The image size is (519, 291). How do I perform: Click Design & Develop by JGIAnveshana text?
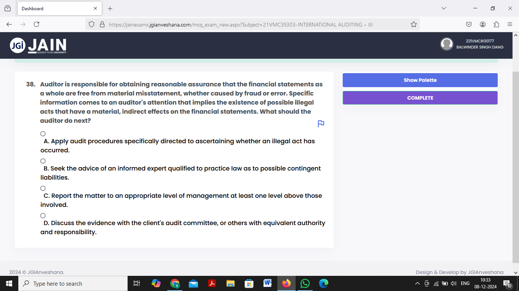coord(459,272)
